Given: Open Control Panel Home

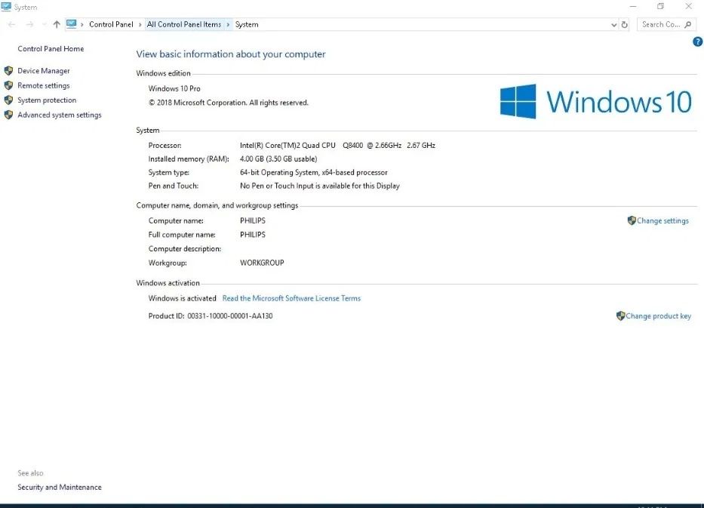Looking at the screenshot, I should pyautogui.click(x=51, y=48).
